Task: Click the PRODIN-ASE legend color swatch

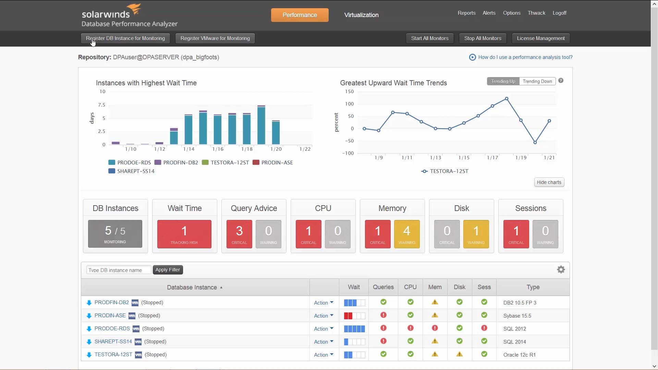Action: point(256,162)
